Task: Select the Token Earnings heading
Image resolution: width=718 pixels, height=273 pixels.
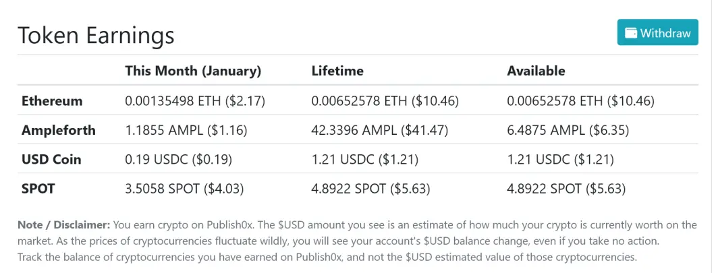Action: 96,35
